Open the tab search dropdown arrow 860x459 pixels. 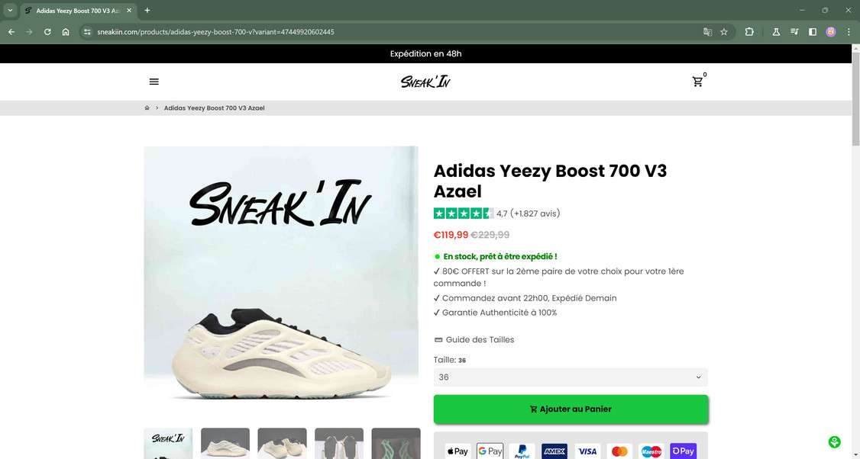pos(11,11)
